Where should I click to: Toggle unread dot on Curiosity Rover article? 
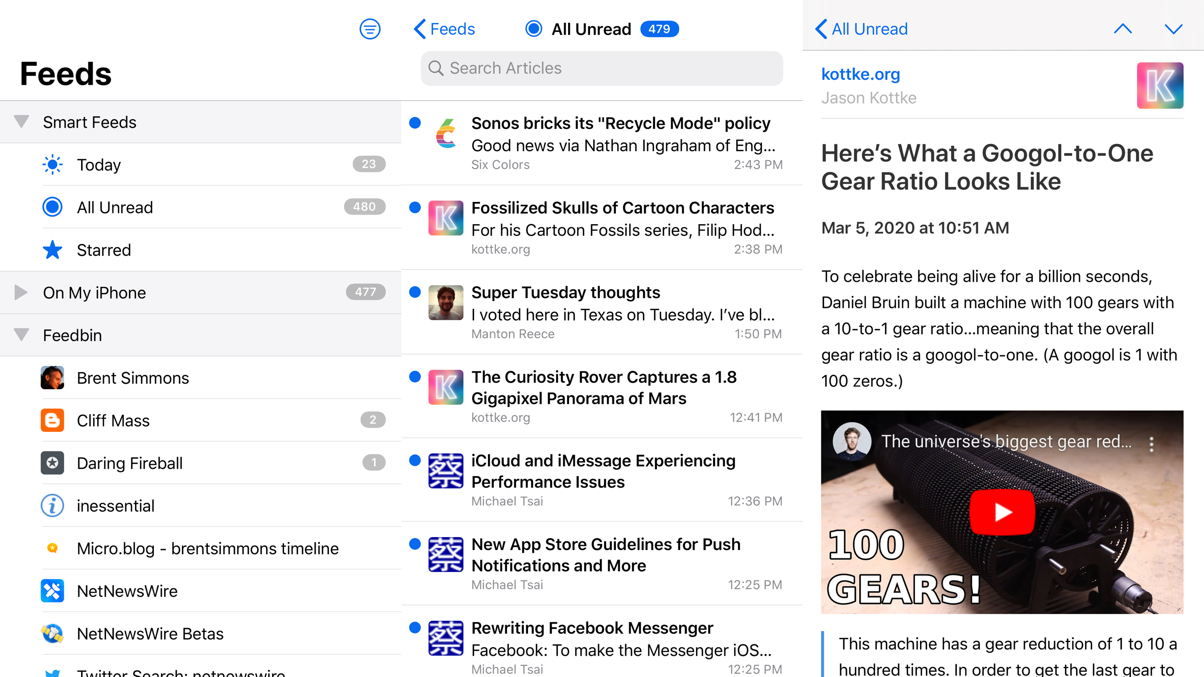coord(415,376)
